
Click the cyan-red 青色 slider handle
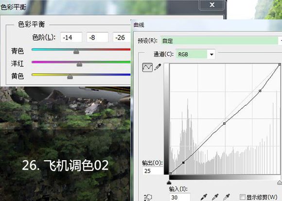click(x=76, y=51)
